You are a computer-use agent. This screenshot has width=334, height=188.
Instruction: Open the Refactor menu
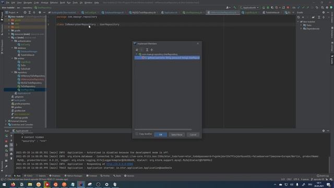(x=54, y=3)
